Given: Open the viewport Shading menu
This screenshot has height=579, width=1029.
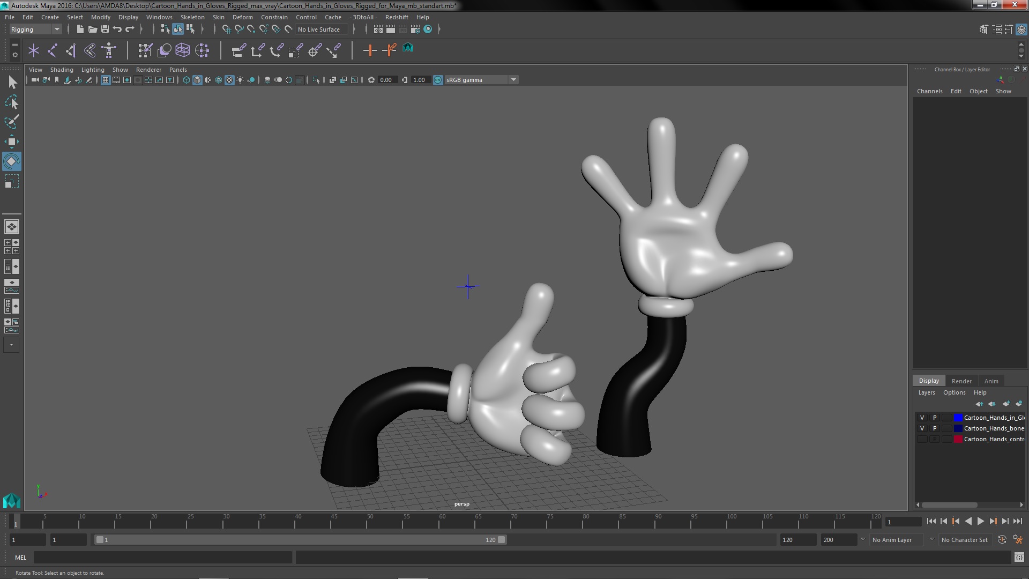Looking at the screenshot, I should [62, 70].
